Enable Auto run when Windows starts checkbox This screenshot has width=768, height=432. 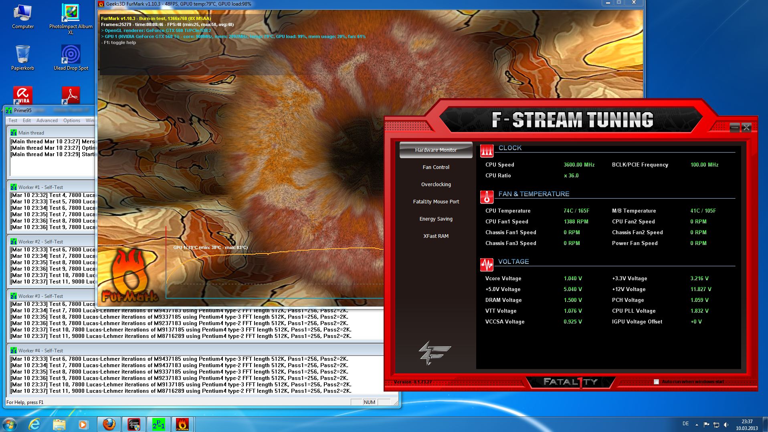click(656, 382)
